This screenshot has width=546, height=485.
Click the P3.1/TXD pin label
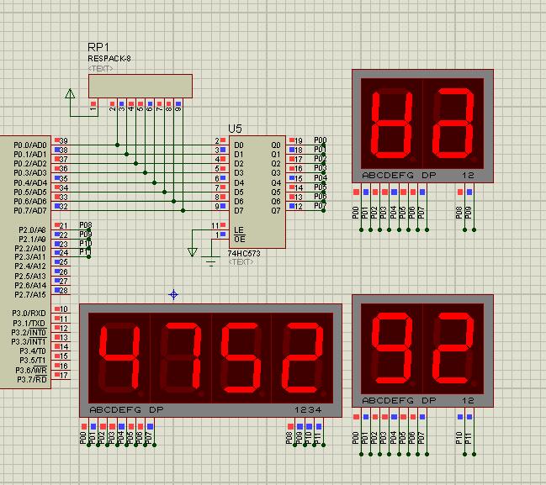[x=29, y=324]
